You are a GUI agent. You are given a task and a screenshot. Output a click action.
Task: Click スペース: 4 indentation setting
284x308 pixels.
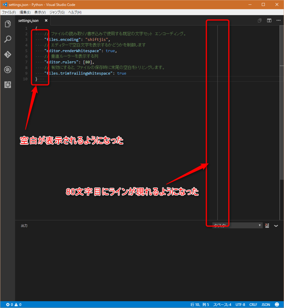point(222,305)
